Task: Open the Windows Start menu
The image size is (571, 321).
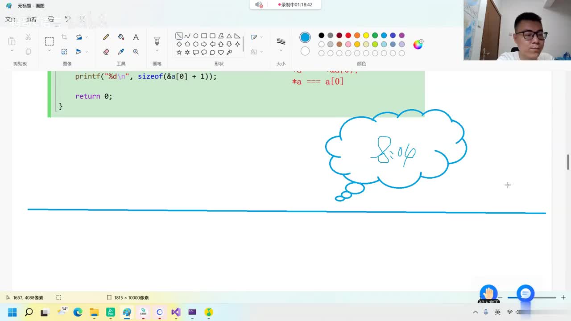Action: pyautogui.click(x=12, y=312)
